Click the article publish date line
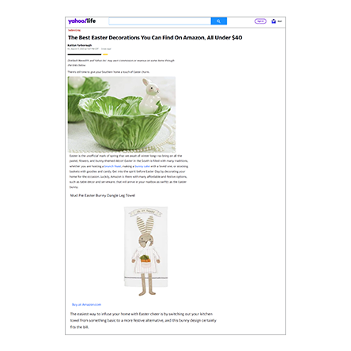Image resolution: width=351 pixels, height=351 pixels. pos(89,49)
